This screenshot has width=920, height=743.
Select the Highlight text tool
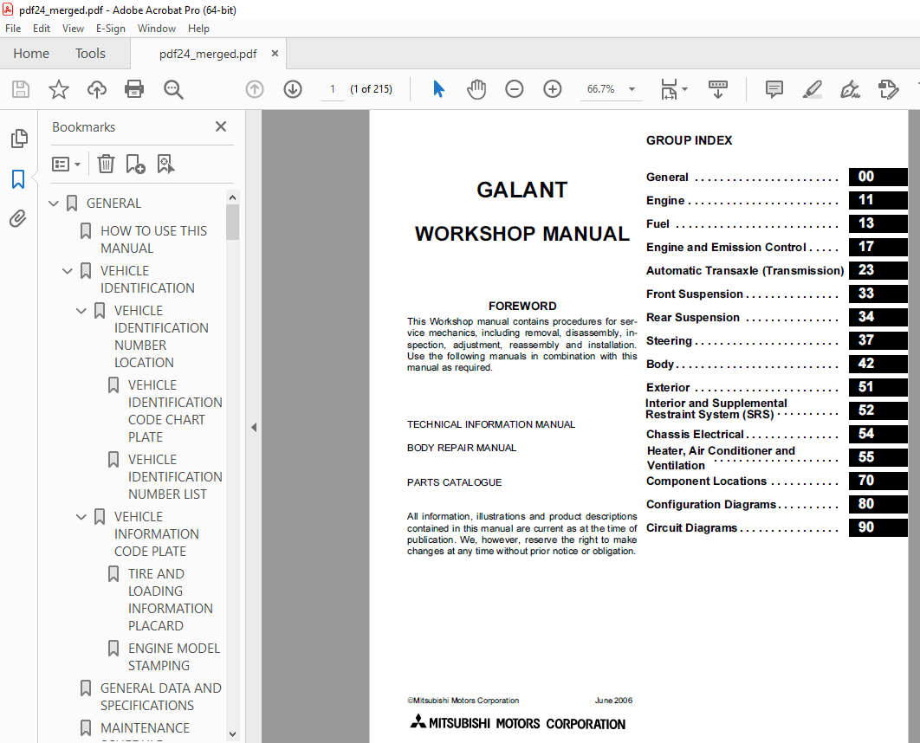click(812, 89)
